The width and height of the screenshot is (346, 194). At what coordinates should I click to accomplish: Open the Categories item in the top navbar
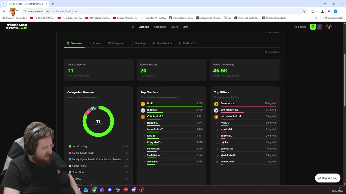(160, 27)
